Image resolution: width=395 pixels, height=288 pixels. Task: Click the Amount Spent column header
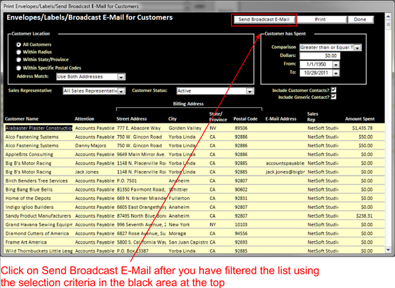360,119
